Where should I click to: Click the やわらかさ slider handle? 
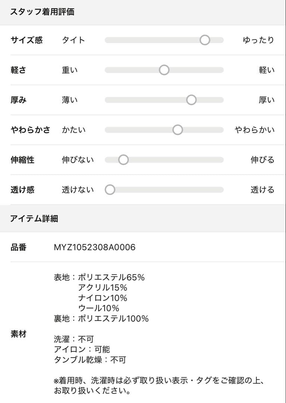(177, 130)
